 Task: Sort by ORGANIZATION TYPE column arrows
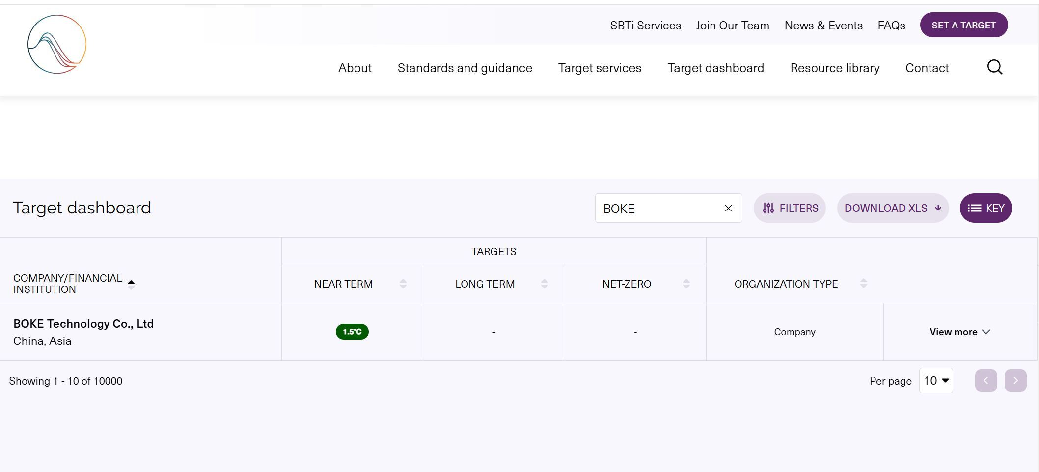click(864, 284)
